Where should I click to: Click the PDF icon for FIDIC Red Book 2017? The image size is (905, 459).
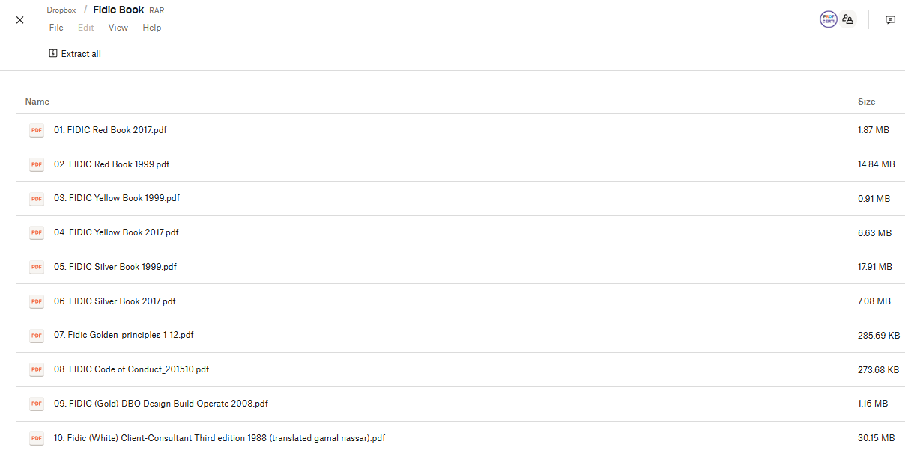(37, 130)
